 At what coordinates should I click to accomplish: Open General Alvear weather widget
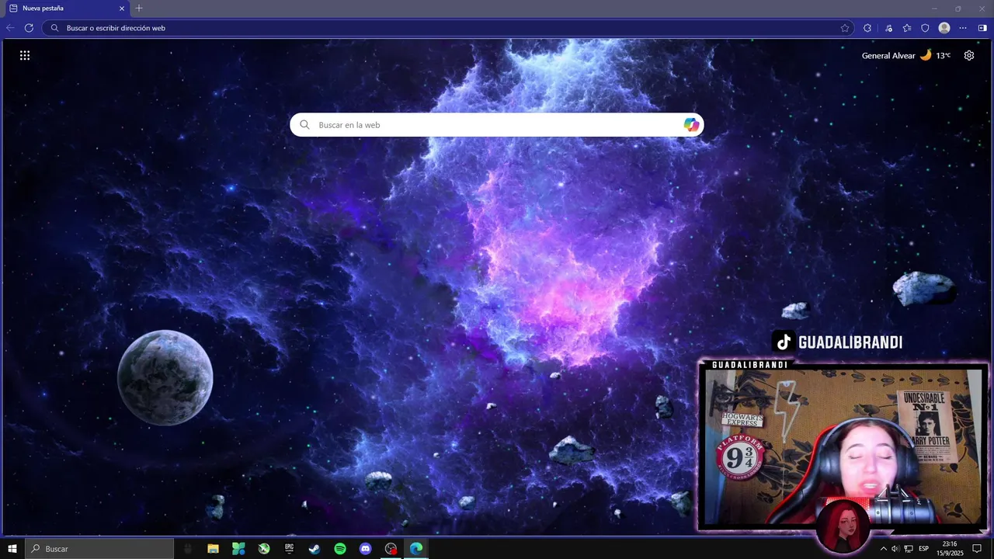tap(906, 55)
